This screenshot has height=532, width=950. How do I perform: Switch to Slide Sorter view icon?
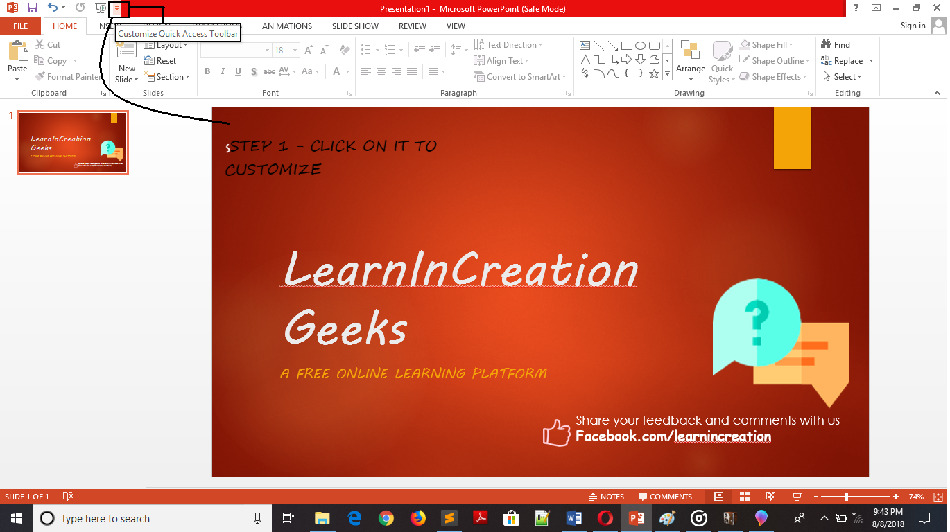coord(745,497)
